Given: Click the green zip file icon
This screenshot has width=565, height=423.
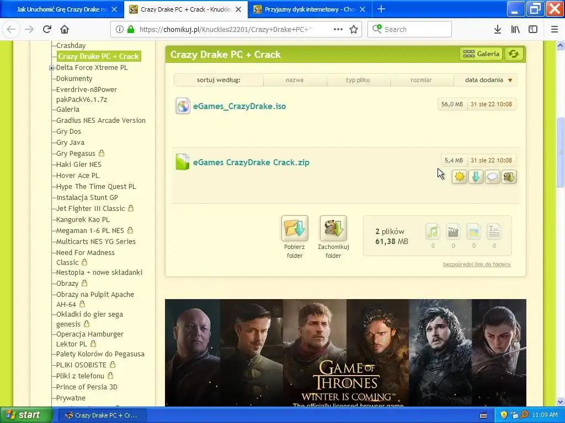Looking at the screenshot, I should [182, 162].
